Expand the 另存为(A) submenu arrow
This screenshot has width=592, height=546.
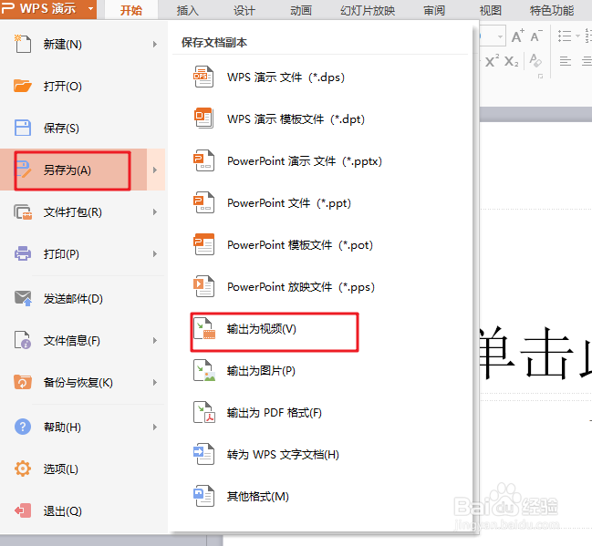pos(155,170)
